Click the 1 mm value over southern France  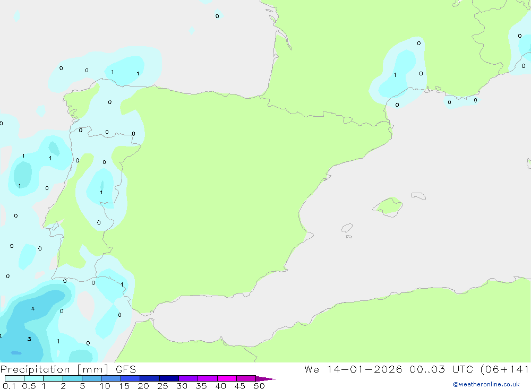point(395,75)
